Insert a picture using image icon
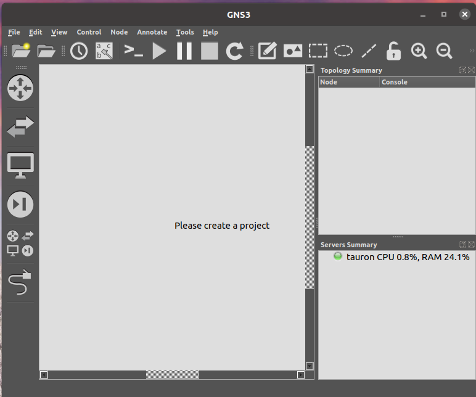The image size is (476, 397). (293, 51)
